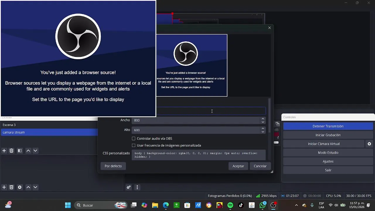
Task: Click the 2905 kbps bitrate indicator
Action: (266, 196)
